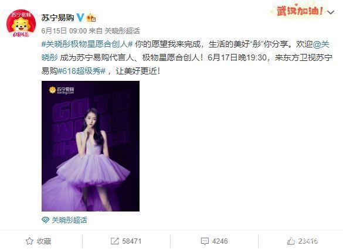Click the membership crown badge icon
Screen dimensions: 343x249
point(91,18)
